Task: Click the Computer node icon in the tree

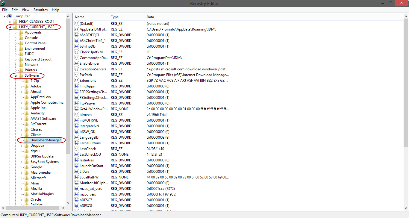Action: pyautogui.click(x=10, y=16)
